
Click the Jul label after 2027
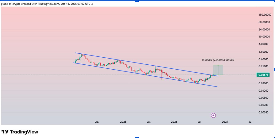click(251, 122)
